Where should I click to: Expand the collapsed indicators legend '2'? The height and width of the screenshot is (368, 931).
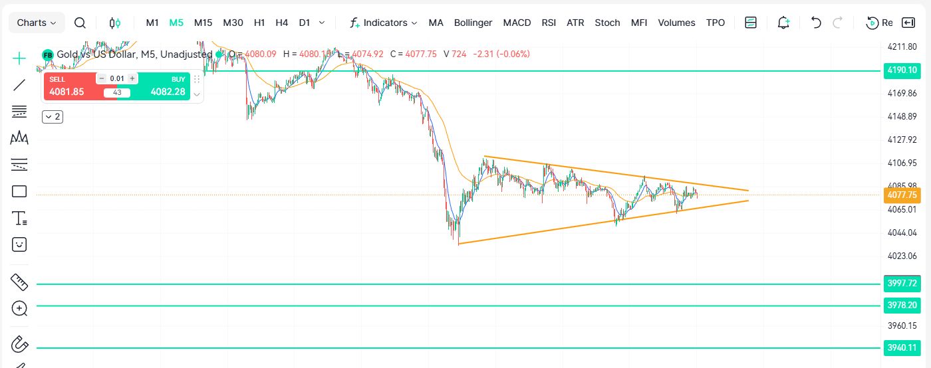coord(53,117)
